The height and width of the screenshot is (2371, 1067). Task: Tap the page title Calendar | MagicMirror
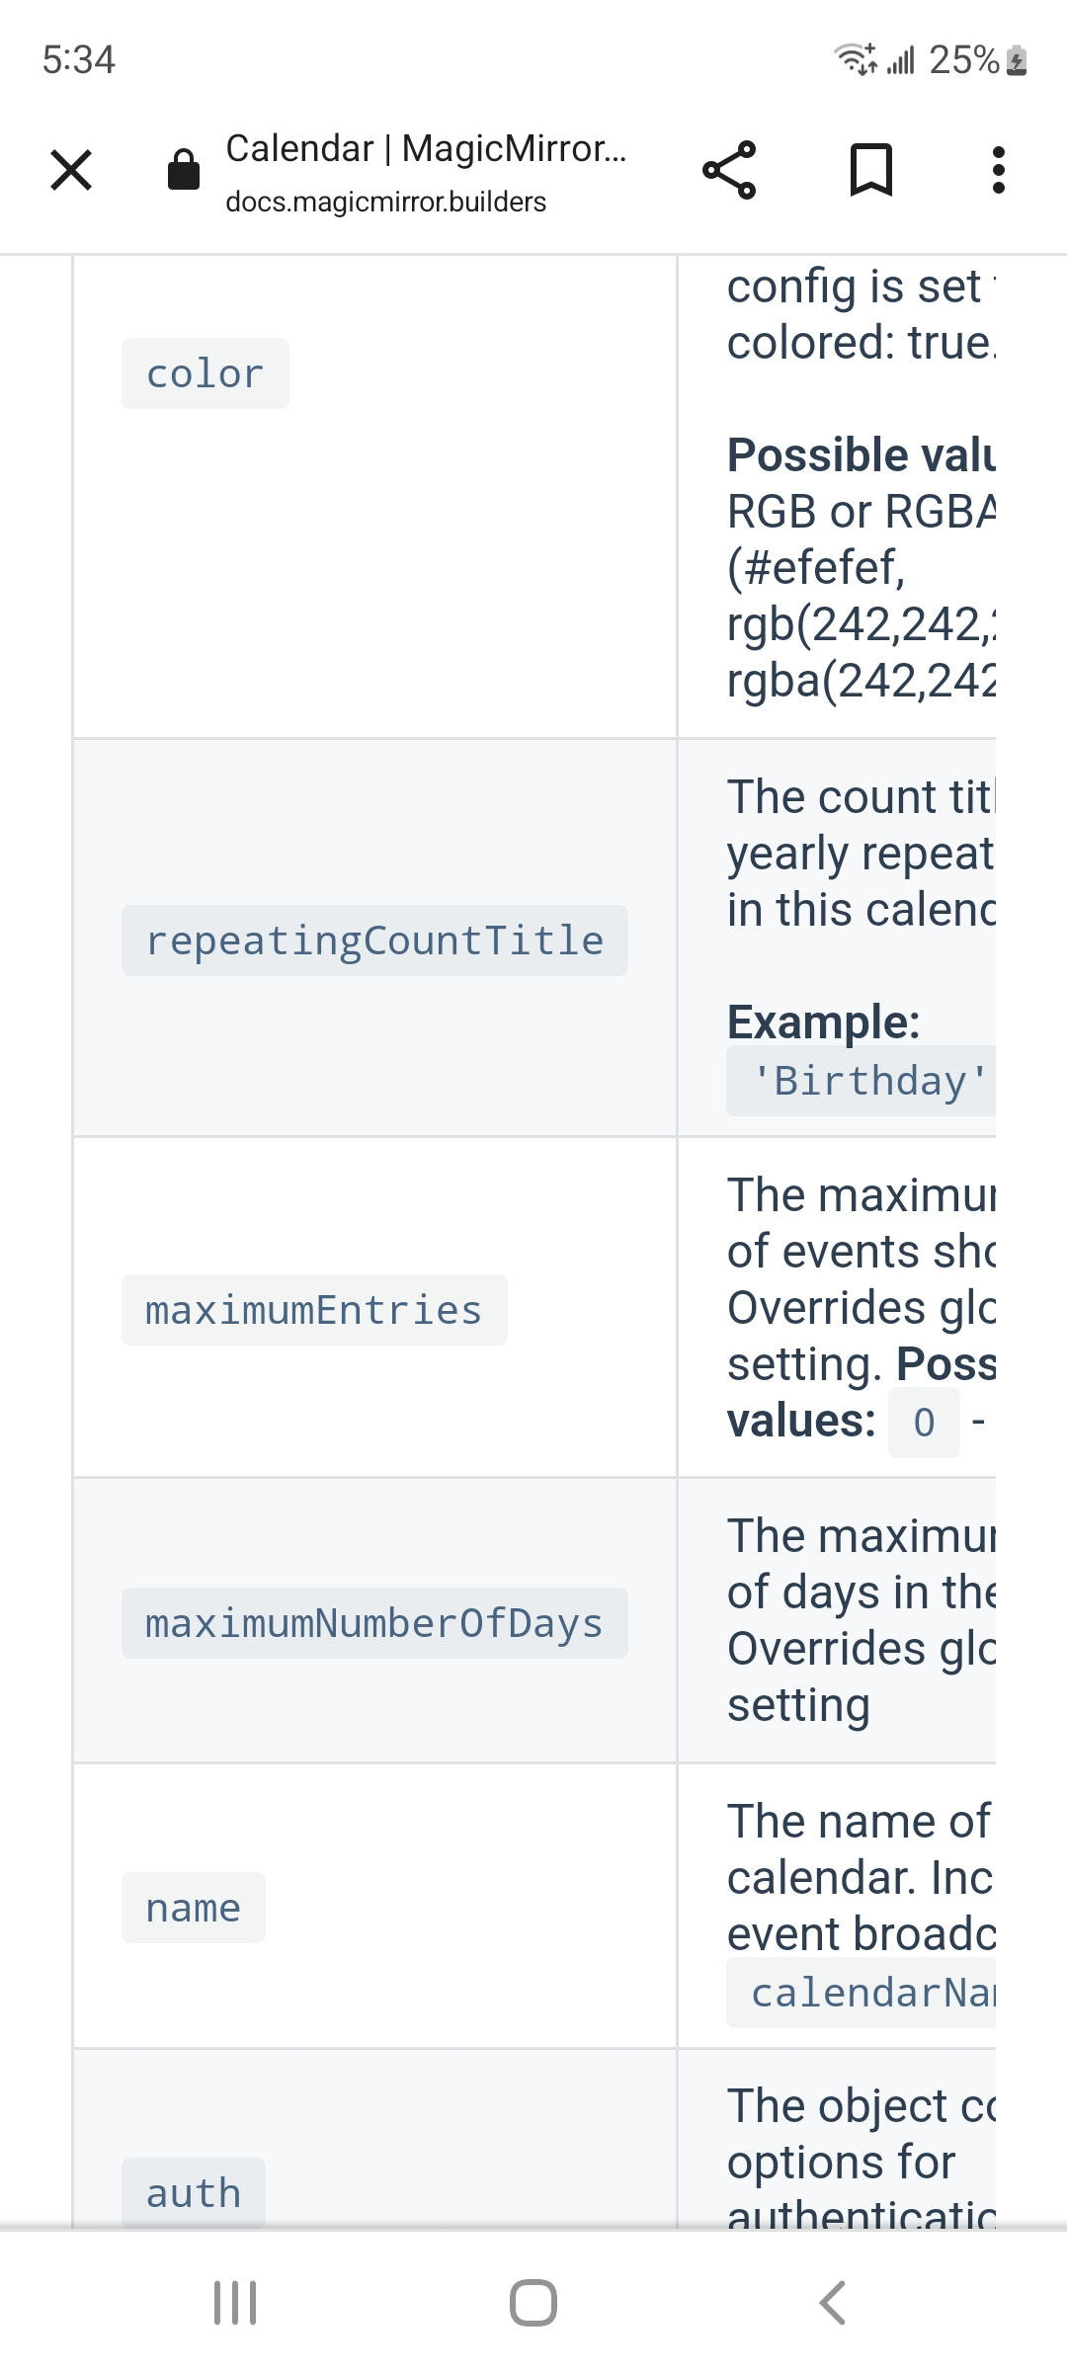click(x=427, y=147)
